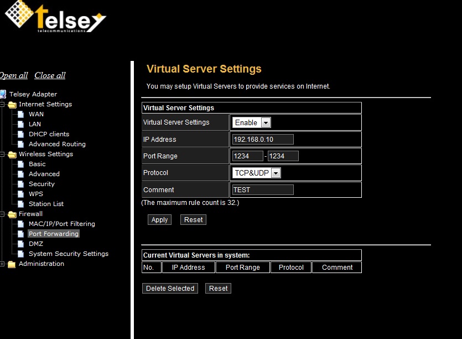
Task: Open the TCP&UDP protocol dropdown
Action: click(257, 173)
